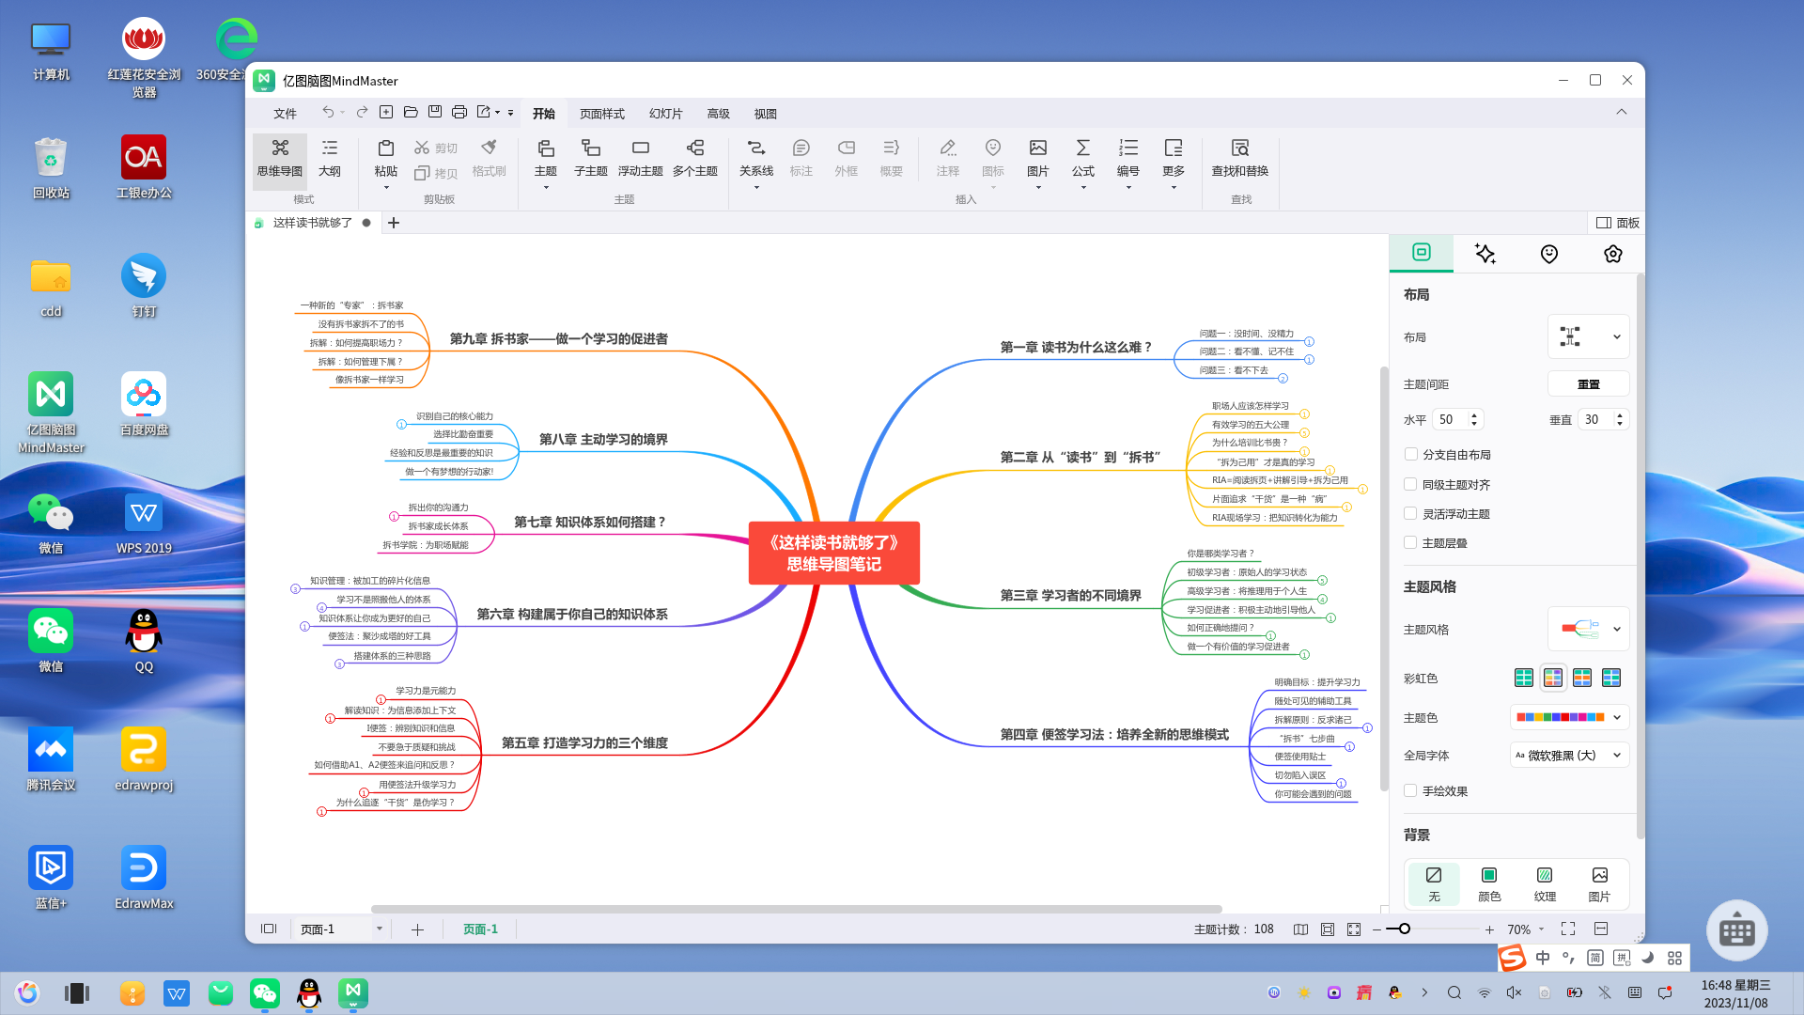Viewport: 1804px width, 1015px height.
Task: Click the 思维导图 (Mind Map) mode icon
Action: (279, 157)
